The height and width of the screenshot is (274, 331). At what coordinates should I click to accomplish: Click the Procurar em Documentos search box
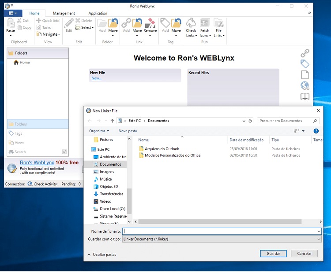pyautogui.click(x=288, y=121)
